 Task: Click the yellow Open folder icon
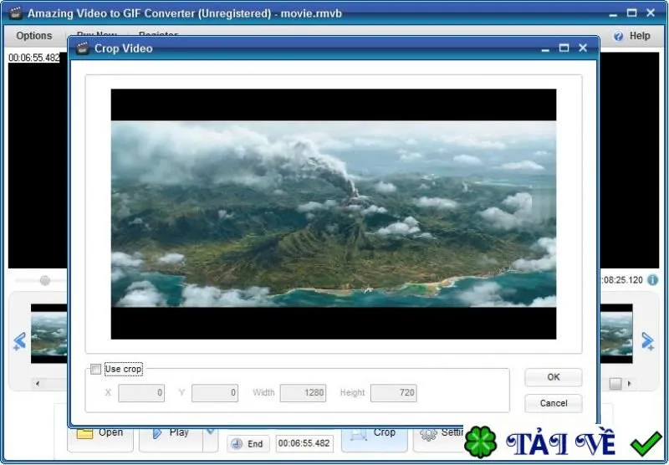pyautogui.click(x=84, y=433)
